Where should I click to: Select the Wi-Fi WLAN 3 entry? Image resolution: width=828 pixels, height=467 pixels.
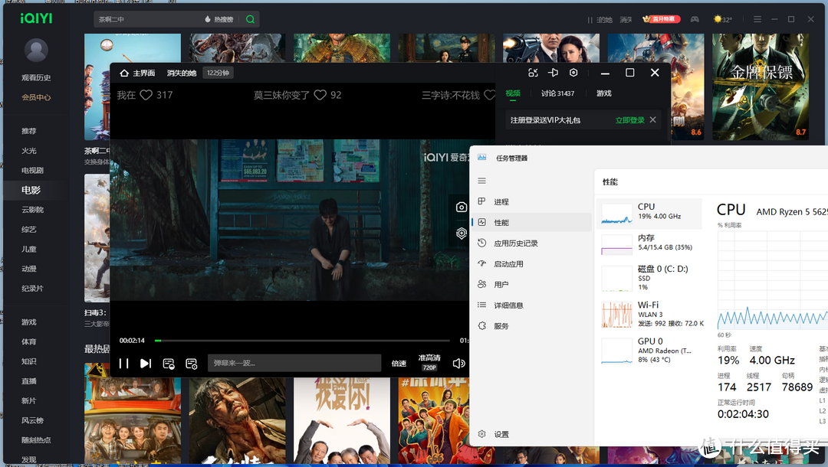click(x=649, y=314)
